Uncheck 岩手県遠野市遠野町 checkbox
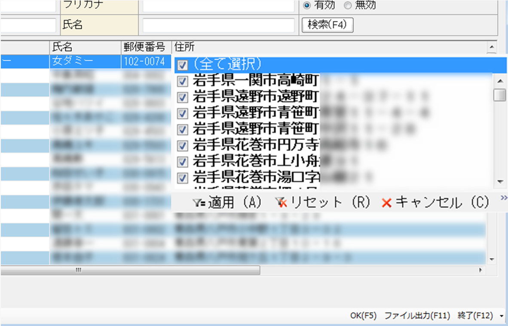 (x=183, y=97)
